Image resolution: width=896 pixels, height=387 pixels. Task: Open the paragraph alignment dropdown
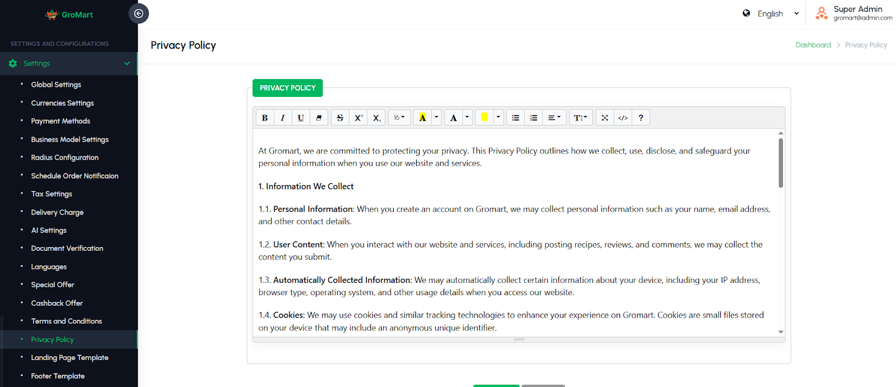[x=554, y=118]
